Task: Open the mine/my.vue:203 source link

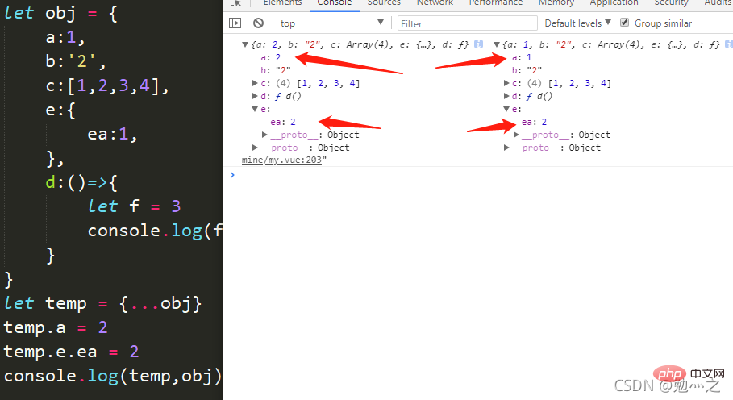Action: click(x=281, y=160)
